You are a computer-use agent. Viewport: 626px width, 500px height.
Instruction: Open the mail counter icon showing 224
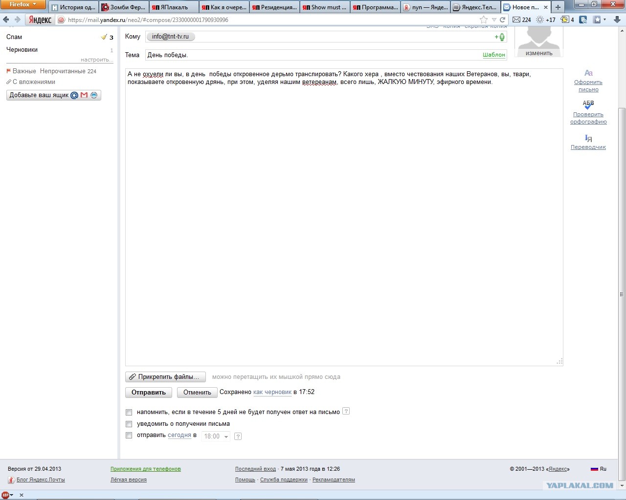521,20
